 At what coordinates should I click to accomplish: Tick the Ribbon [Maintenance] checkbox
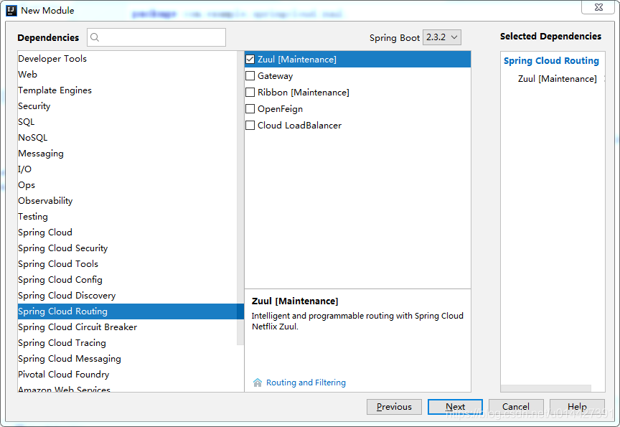[250, 92]
